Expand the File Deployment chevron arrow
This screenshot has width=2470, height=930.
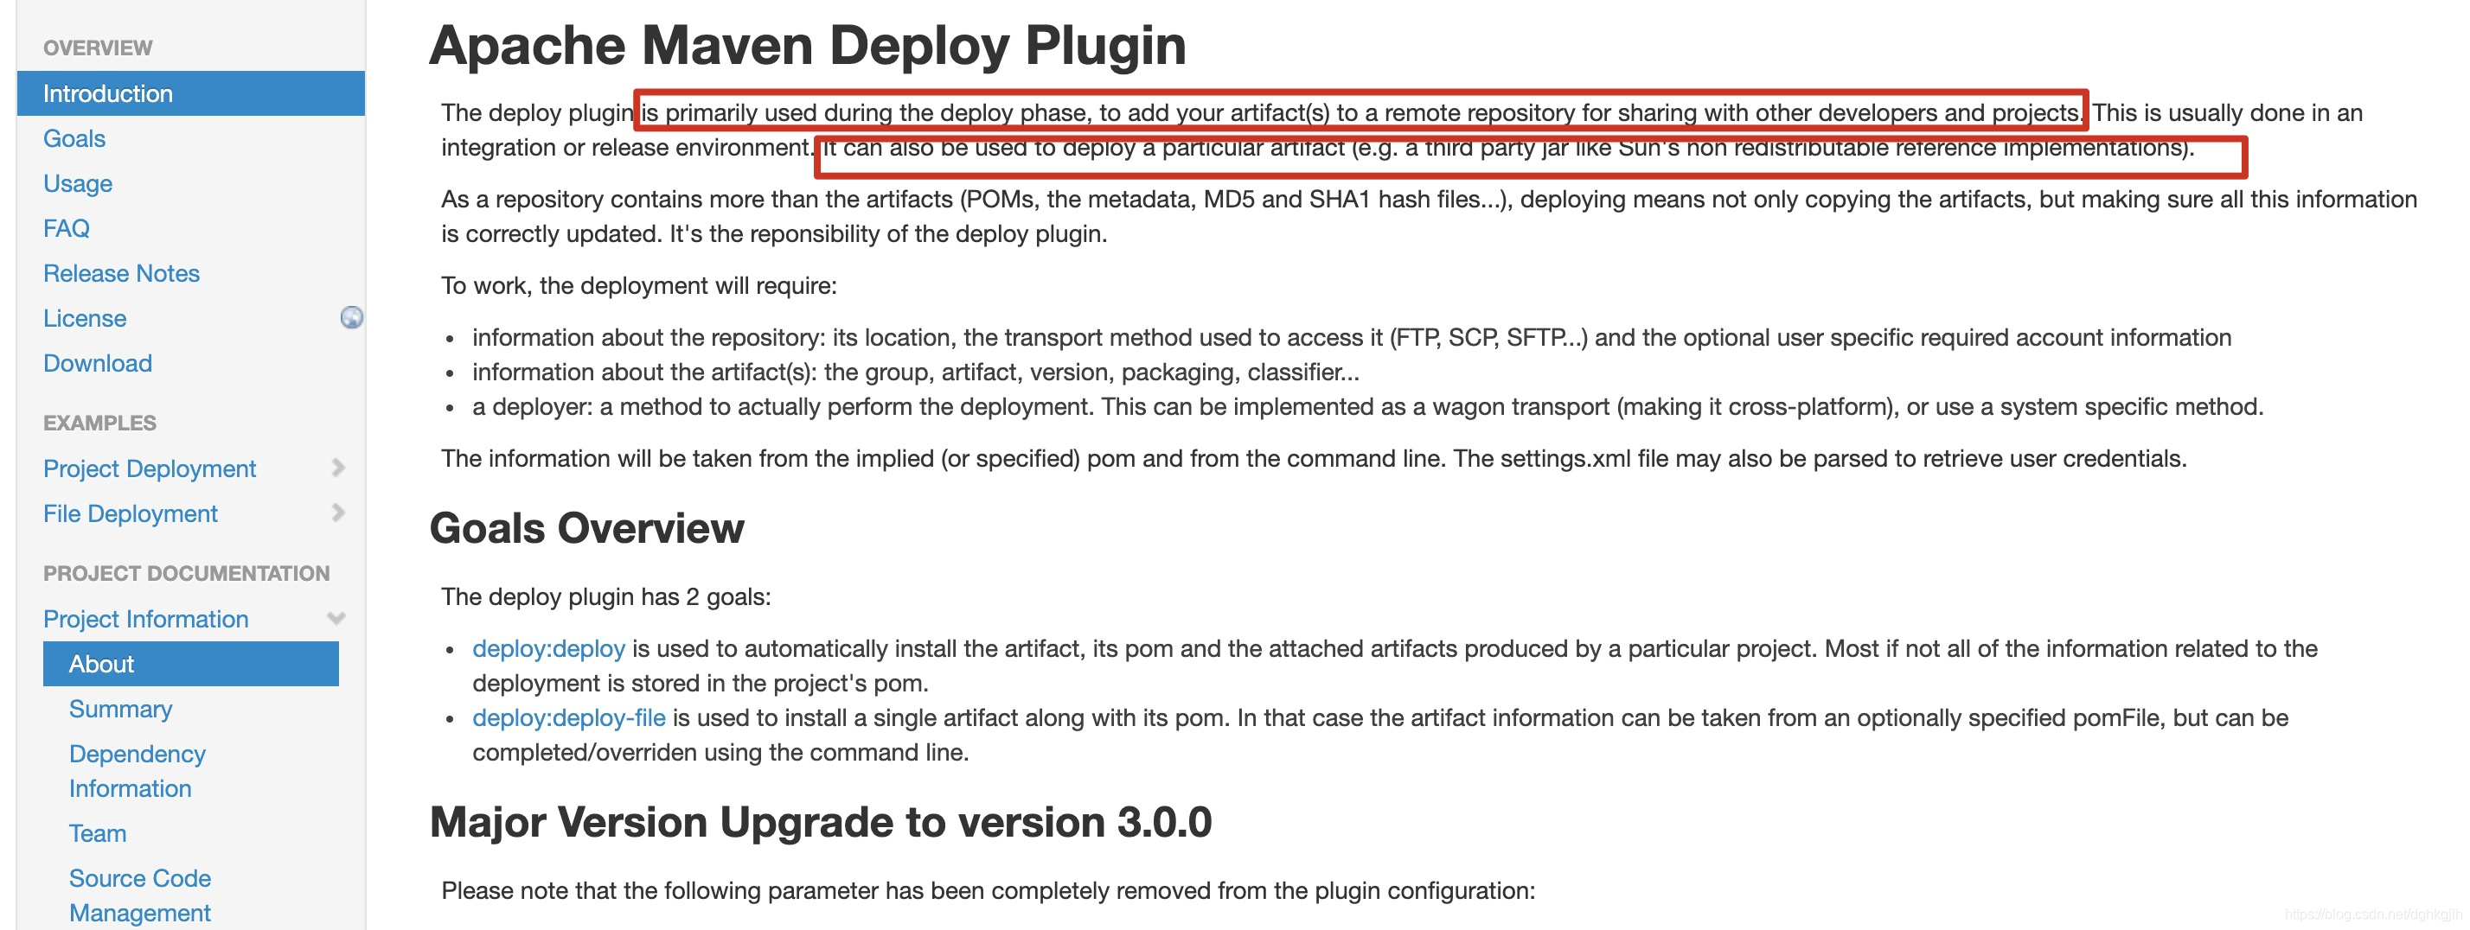337,513
